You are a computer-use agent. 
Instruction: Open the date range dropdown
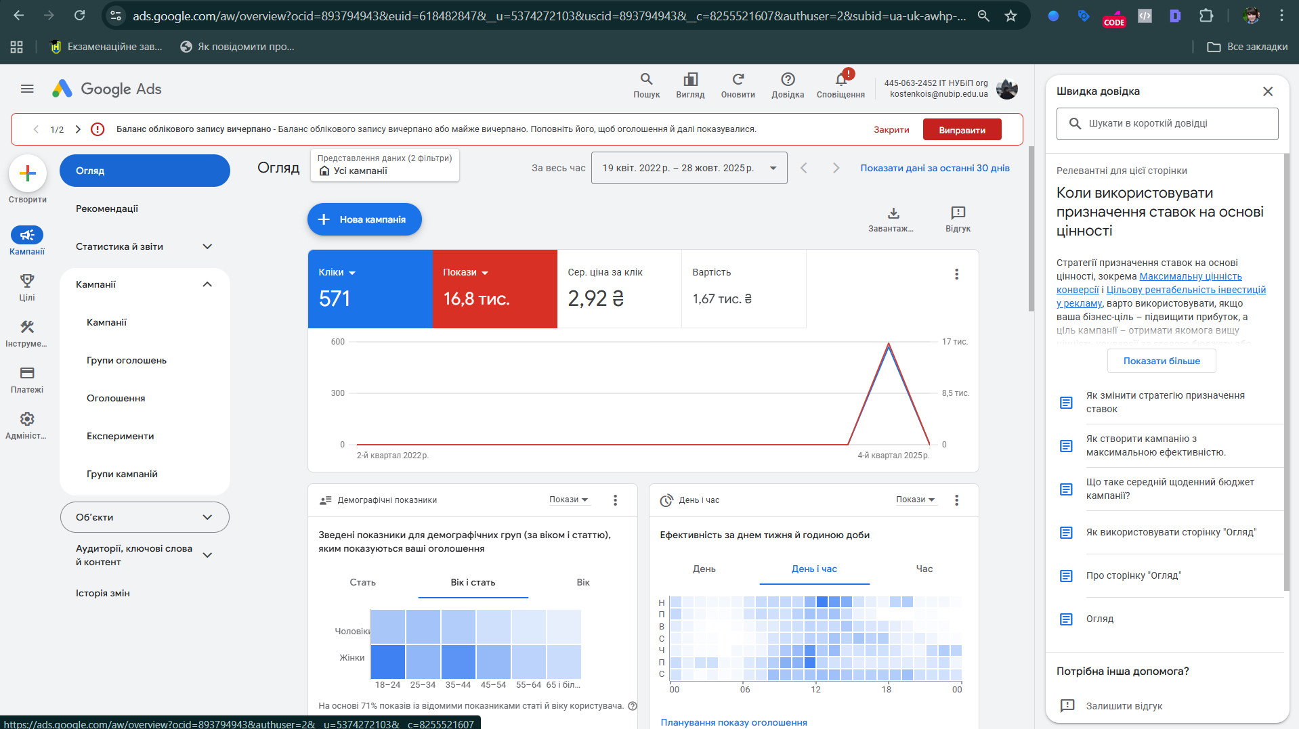[x=689, y=168]
